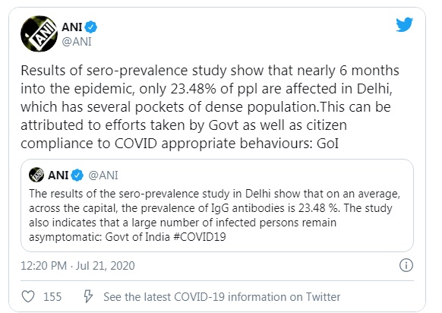Click the main tweet text about sero-prevalence
This screenshot has width=442, height=313.
click(210, 107)
